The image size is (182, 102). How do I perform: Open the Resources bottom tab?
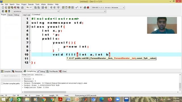tap(17, 71)
